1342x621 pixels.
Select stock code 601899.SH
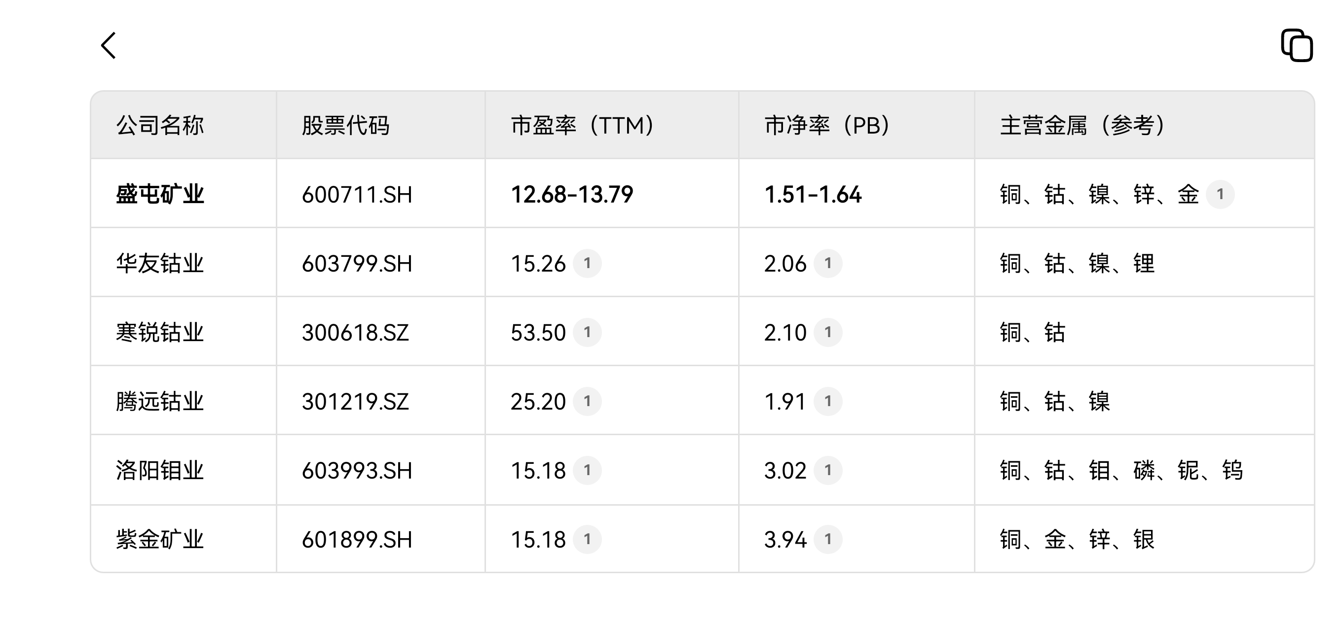(x=357, y=540)
